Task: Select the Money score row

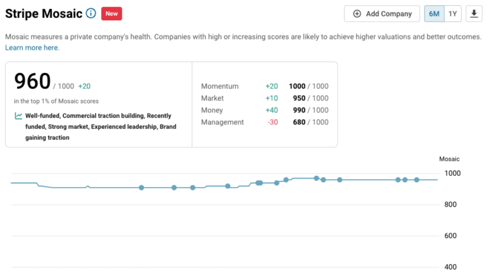Action: tap(265, 110)
